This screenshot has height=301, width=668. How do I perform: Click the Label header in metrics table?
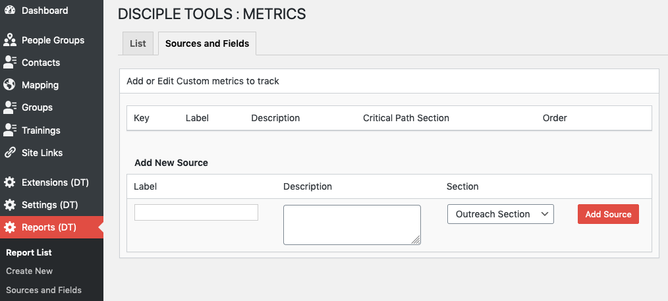(x=197, y=118)
